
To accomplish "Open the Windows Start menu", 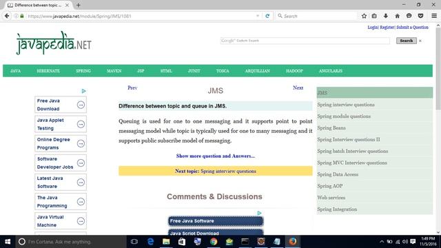I will point(8,242).
